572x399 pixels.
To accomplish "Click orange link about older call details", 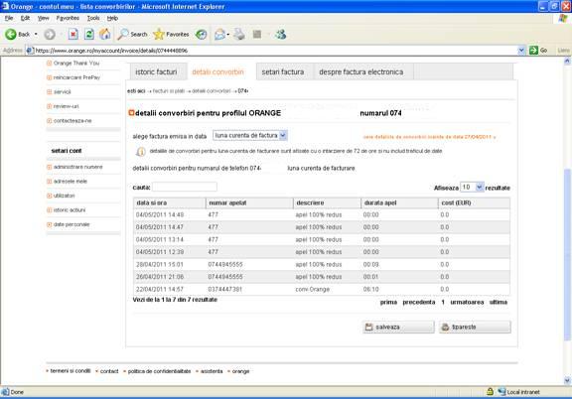I will (x=429, y=137).
